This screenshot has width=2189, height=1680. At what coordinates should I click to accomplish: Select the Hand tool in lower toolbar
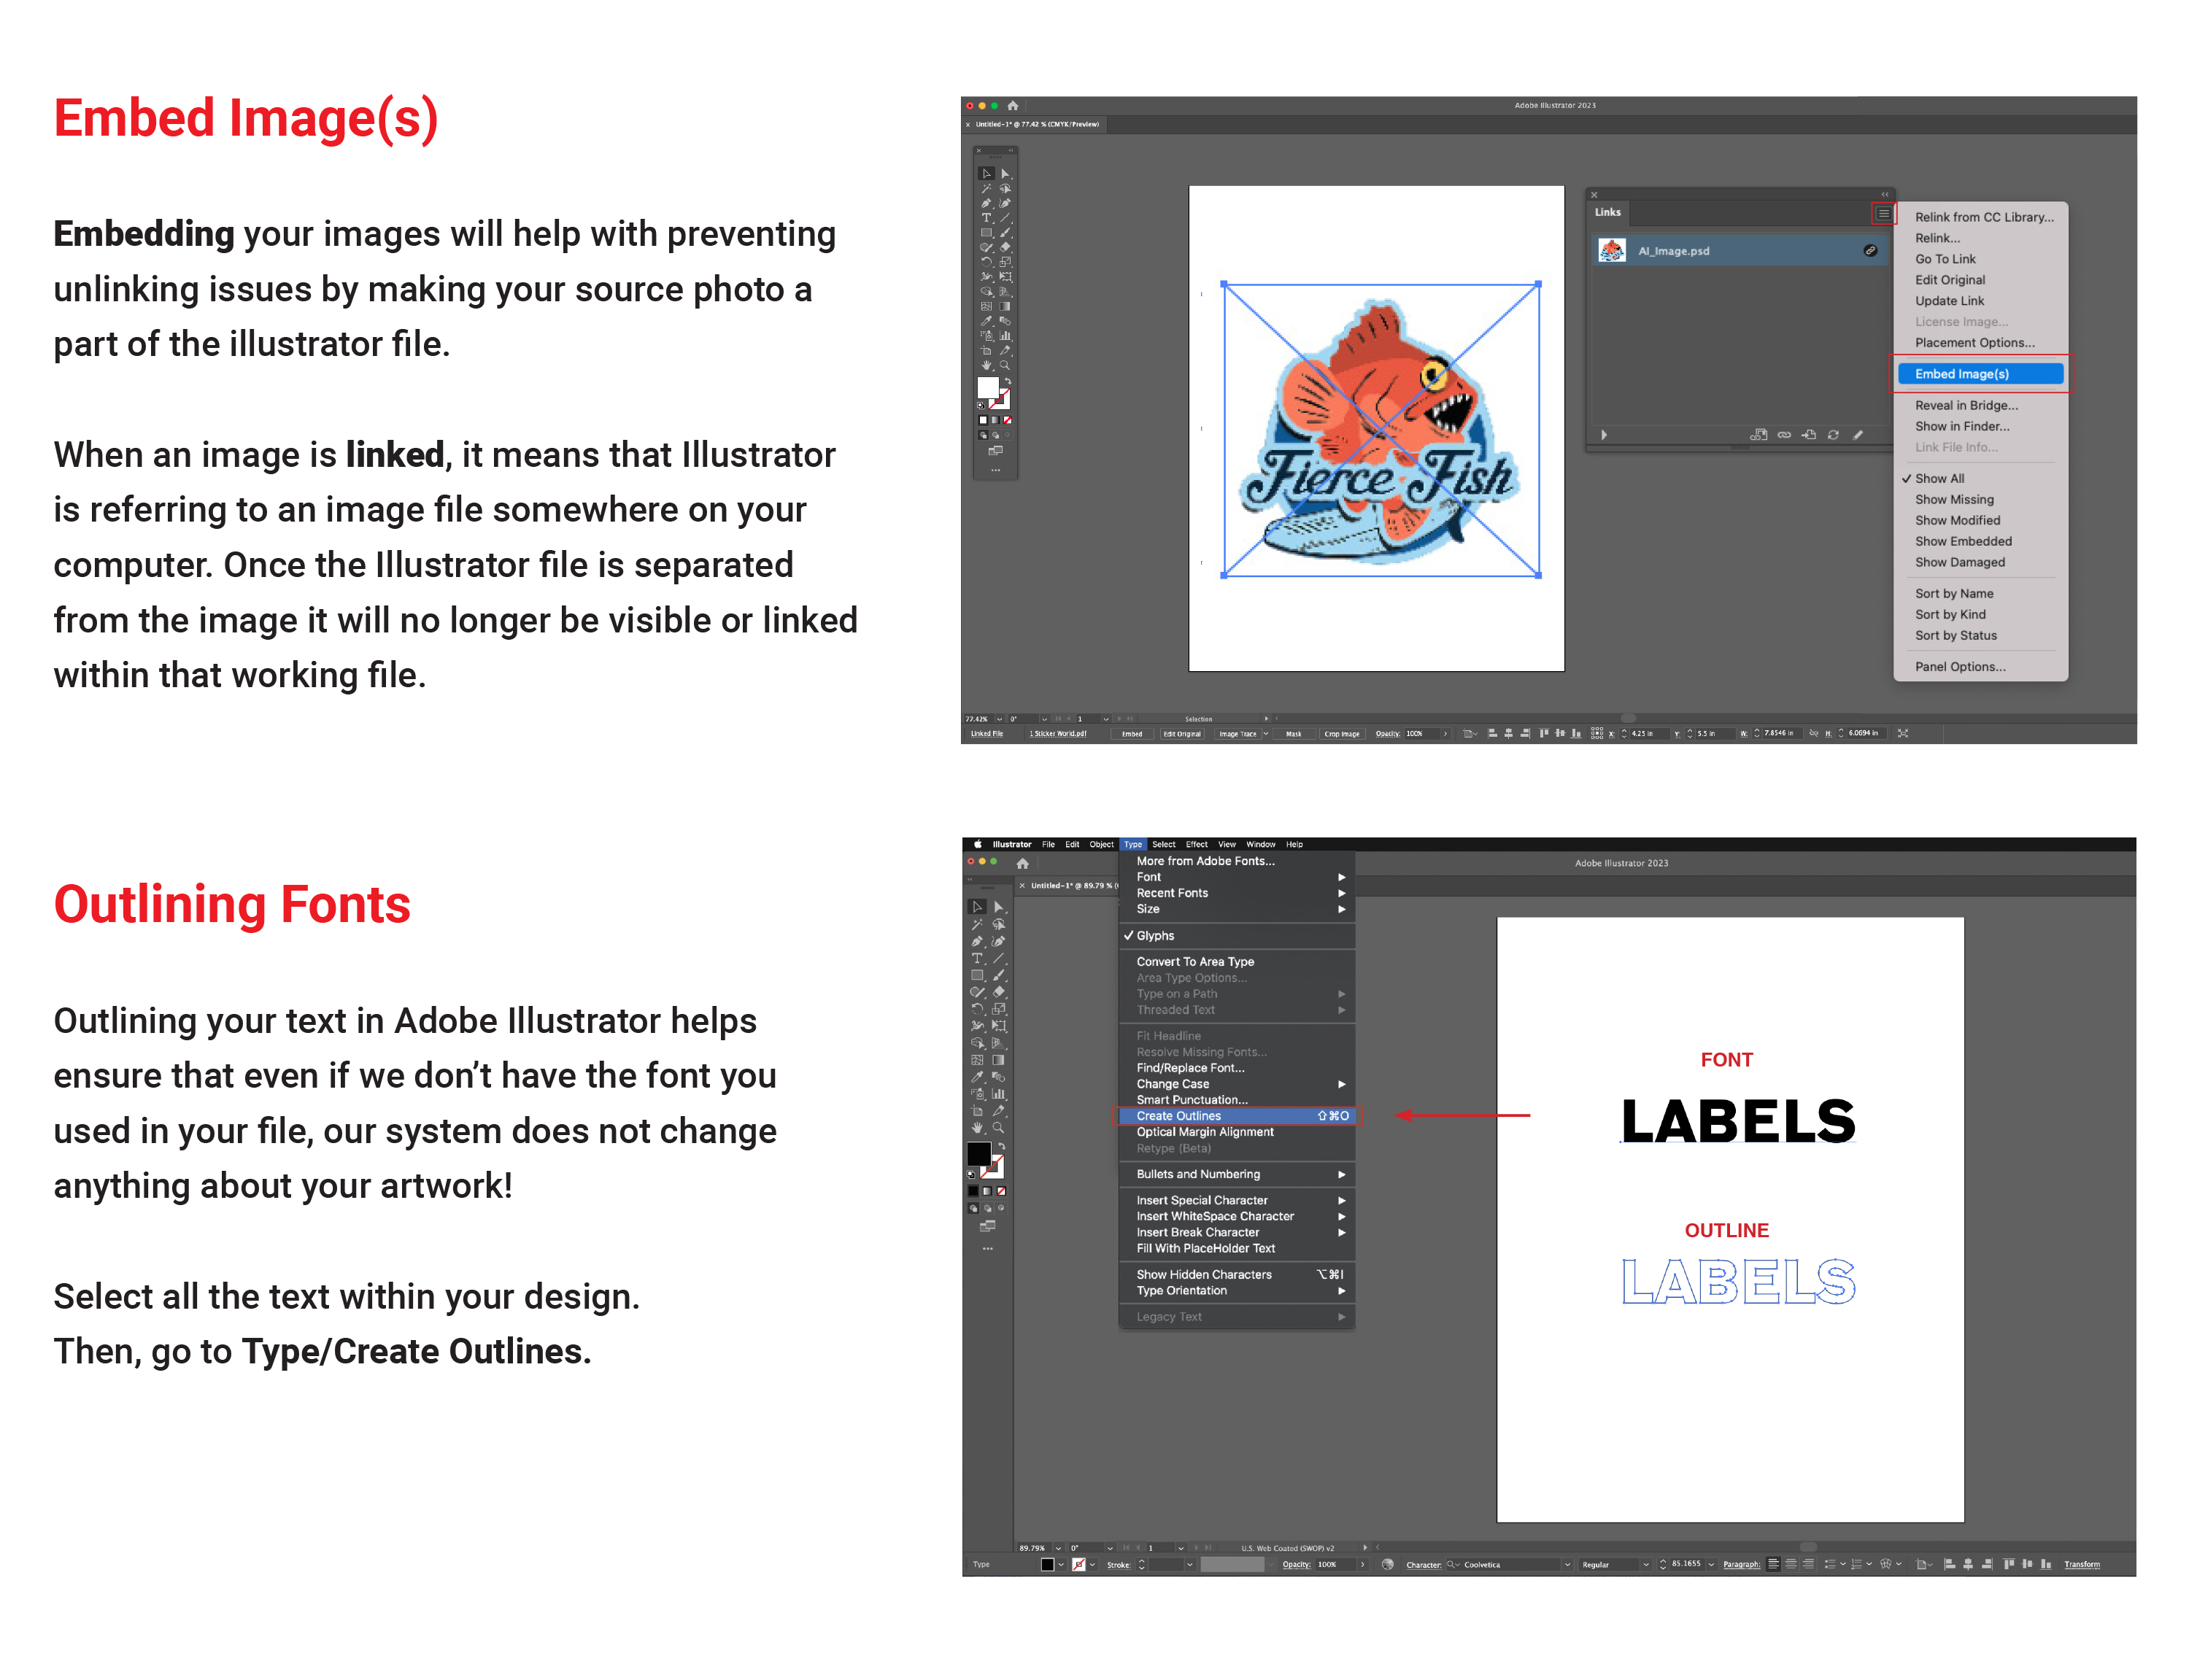pyautogui.click(x=977, y=1128)
